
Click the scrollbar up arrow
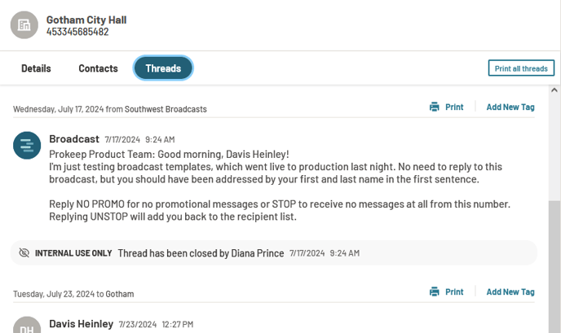pos(554,90)
